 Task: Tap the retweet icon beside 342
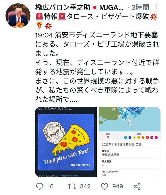(72, 186)
